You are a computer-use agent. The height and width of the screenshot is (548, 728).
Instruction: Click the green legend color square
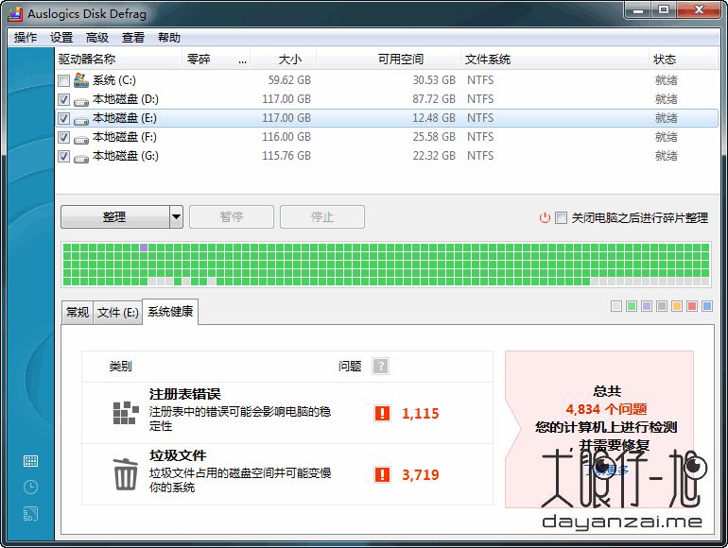pyautogui.click(x=632, y=306)
